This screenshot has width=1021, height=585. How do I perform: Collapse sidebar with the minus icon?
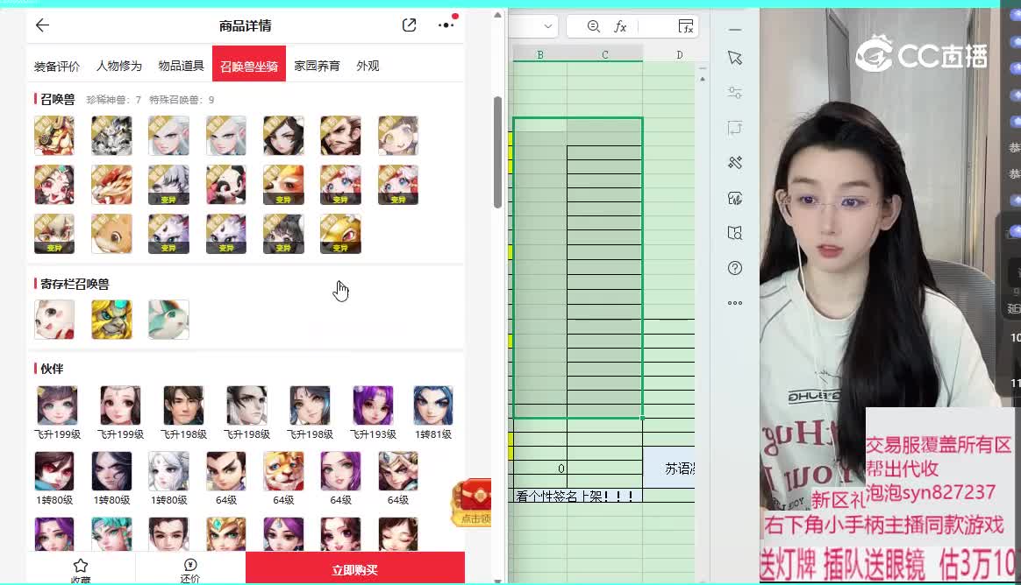(735, 30)
